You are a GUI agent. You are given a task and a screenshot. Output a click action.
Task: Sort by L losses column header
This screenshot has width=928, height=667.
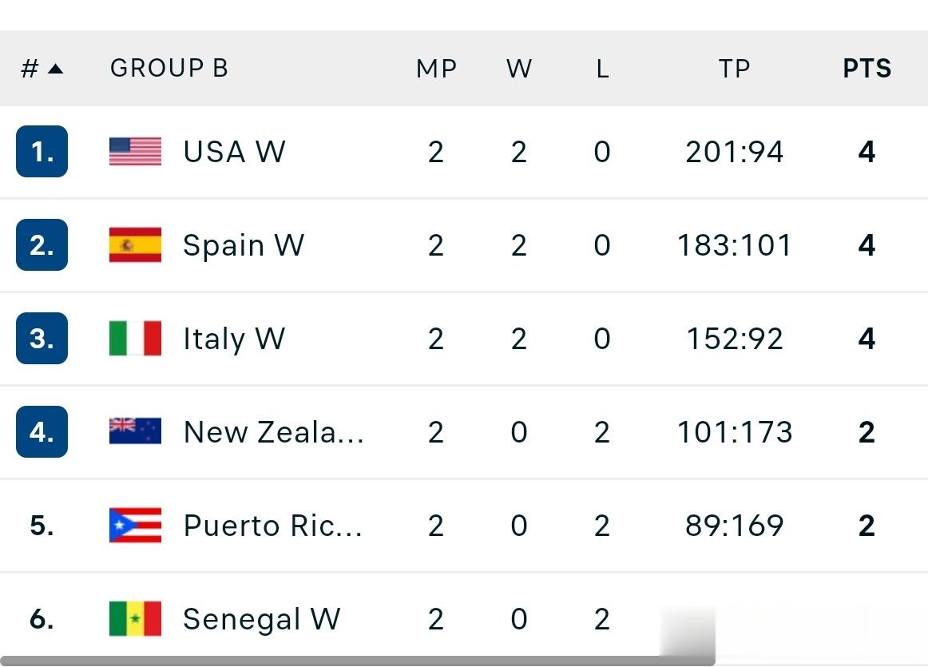[x=602, y=69]
